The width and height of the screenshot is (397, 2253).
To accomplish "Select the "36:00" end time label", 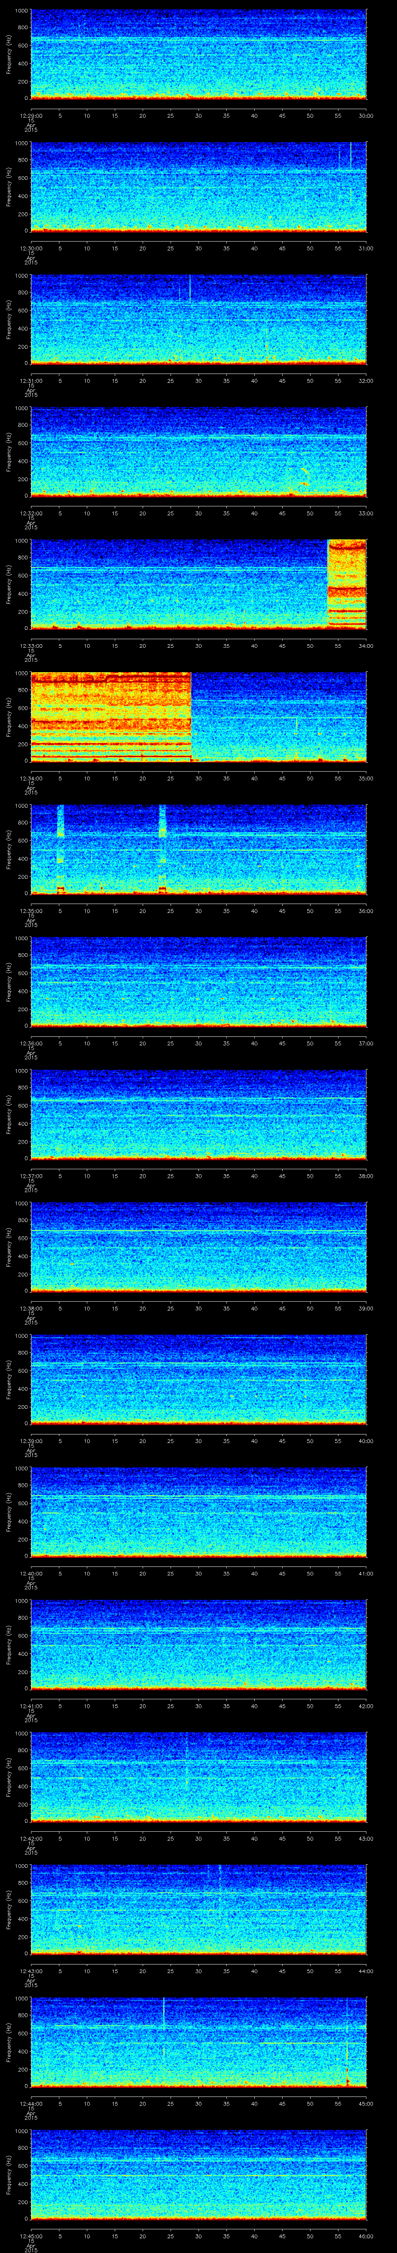I will click(366, 911).
